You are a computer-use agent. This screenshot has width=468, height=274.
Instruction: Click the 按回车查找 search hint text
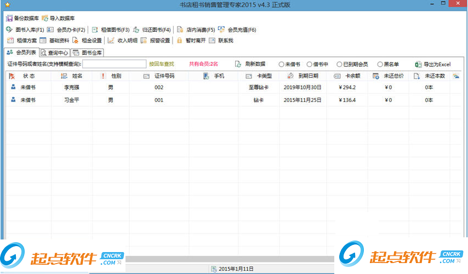(162, 64)
